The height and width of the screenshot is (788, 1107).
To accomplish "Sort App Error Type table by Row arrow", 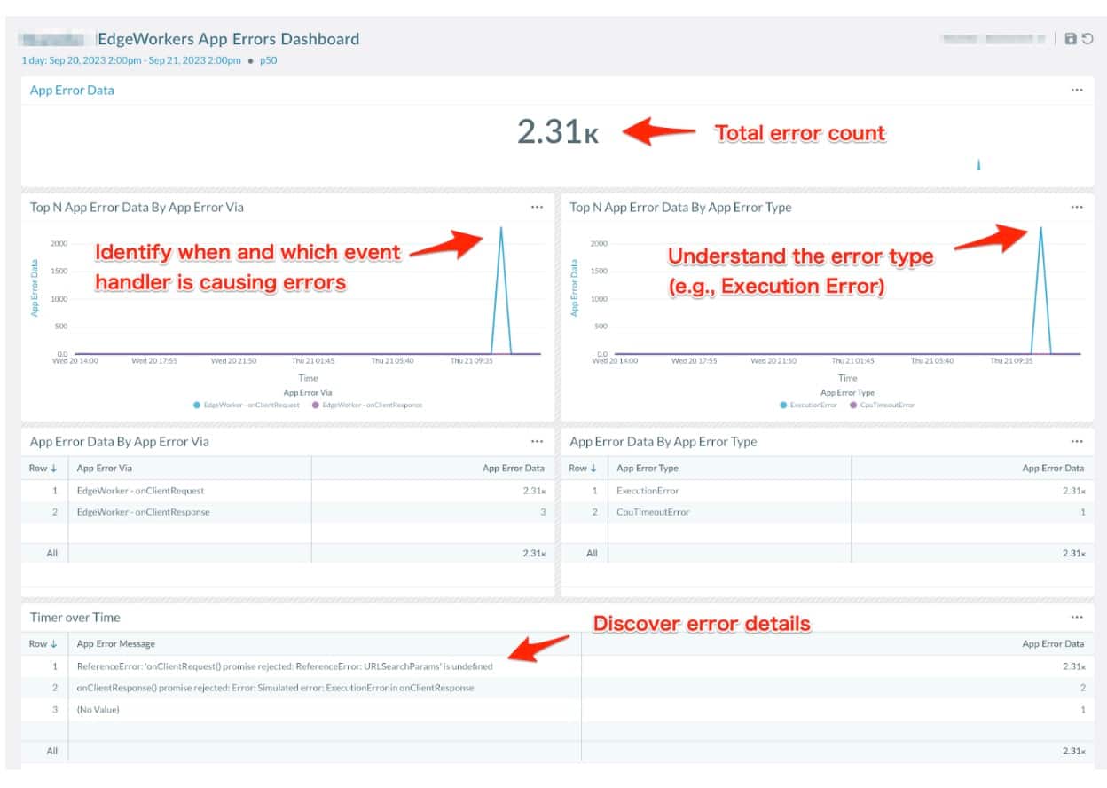I will (x=583, y=468).
